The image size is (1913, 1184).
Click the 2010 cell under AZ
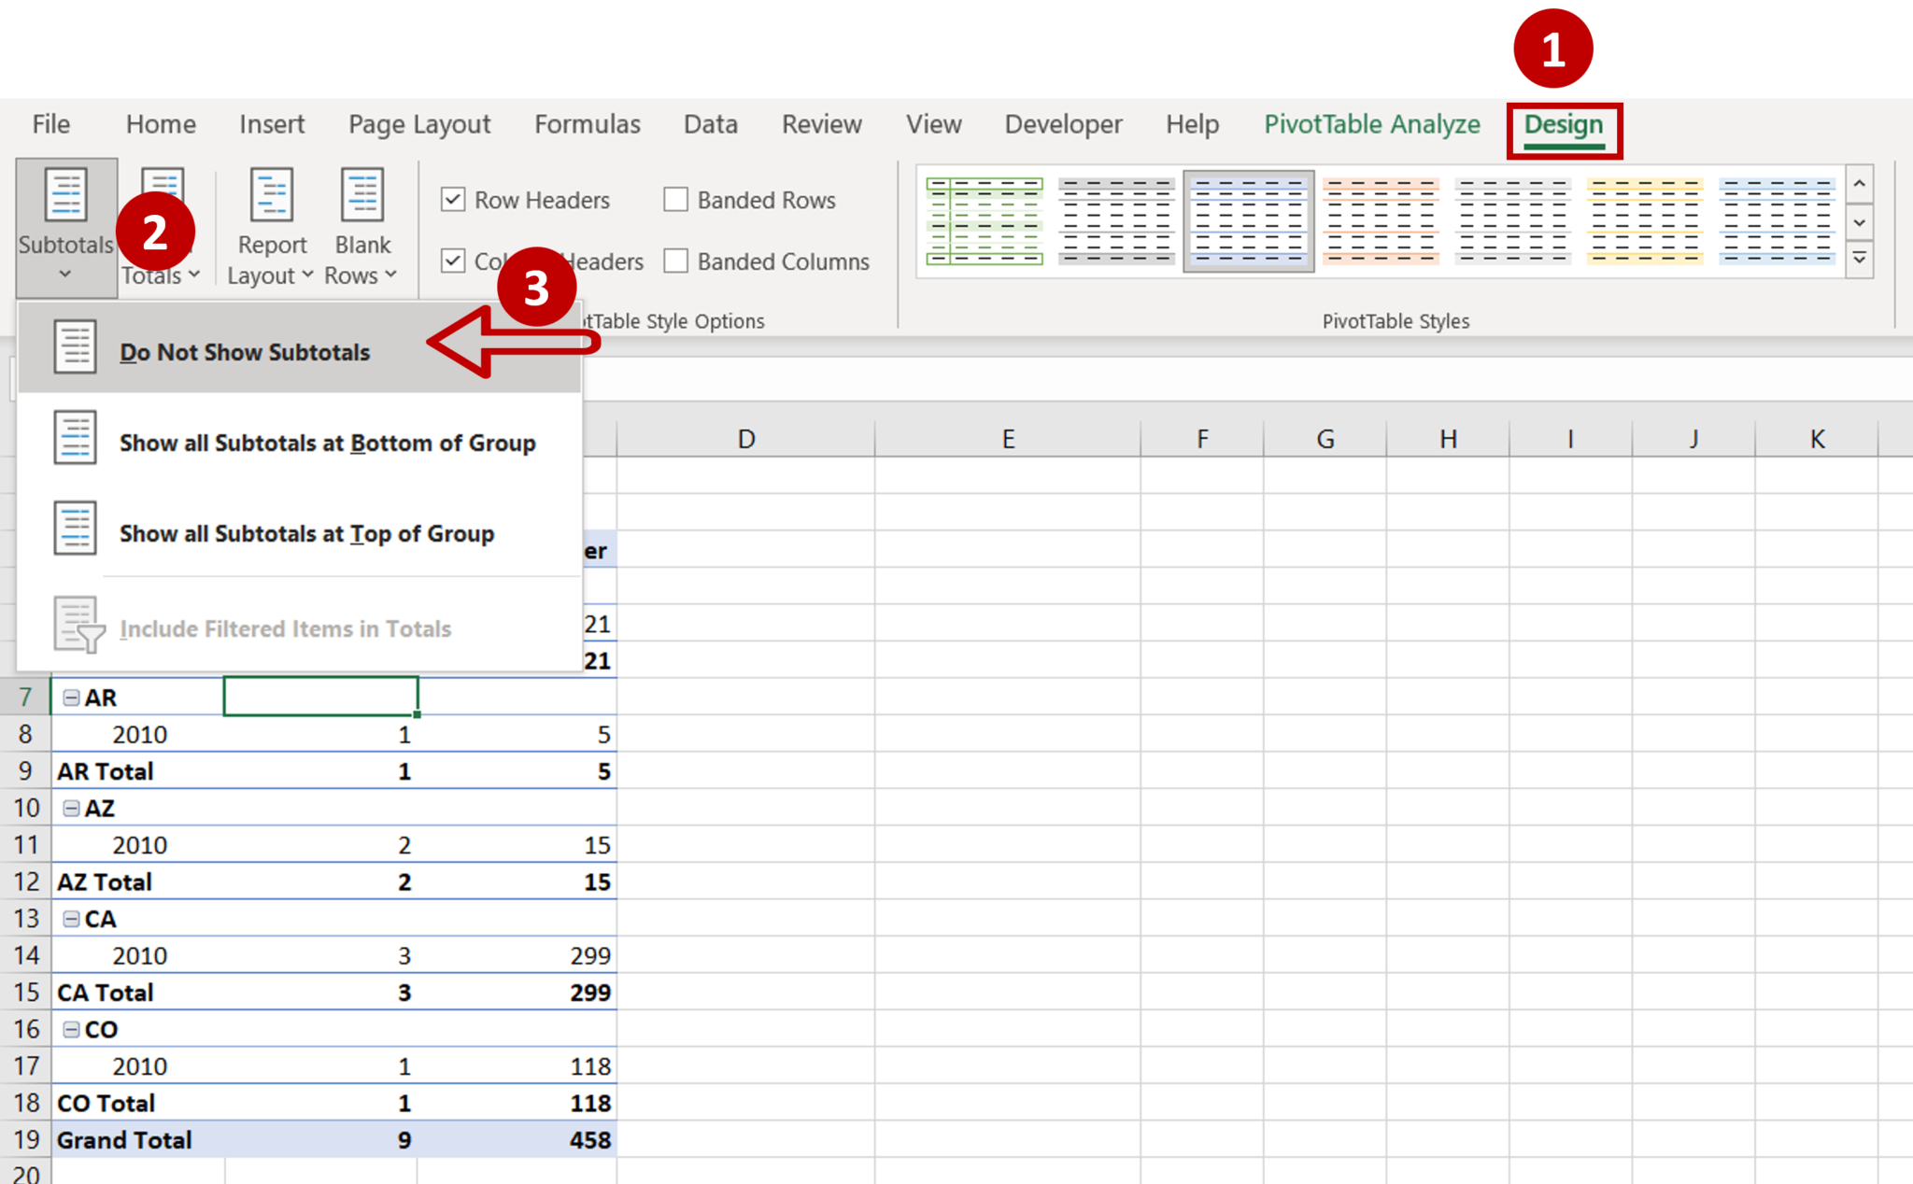pos(137,845)
